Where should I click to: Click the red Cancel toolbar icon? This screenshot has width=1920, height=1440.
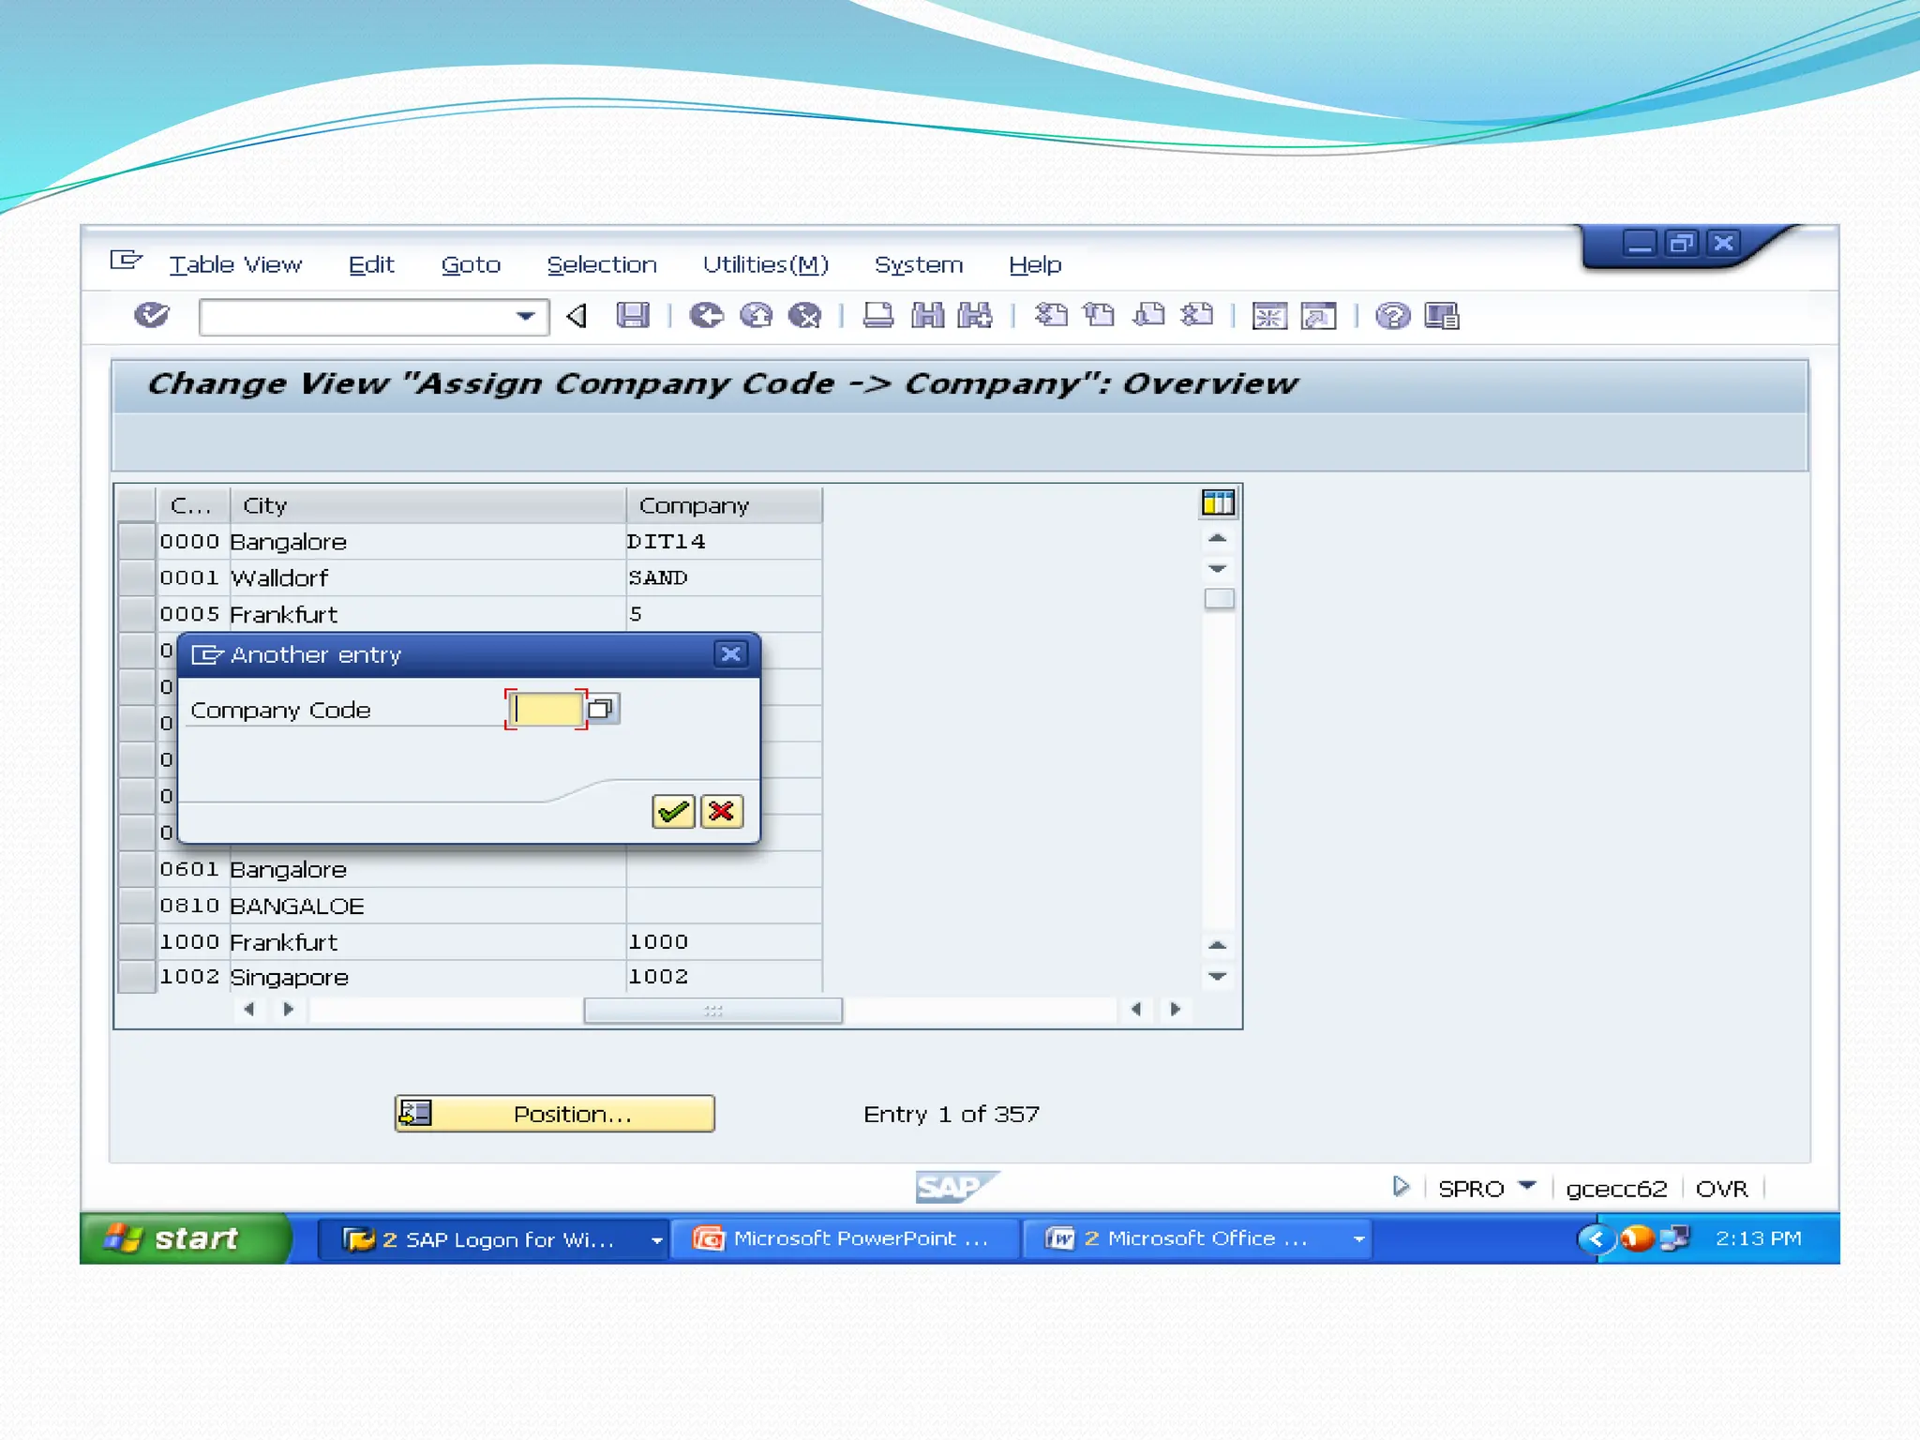click(804, 316)
